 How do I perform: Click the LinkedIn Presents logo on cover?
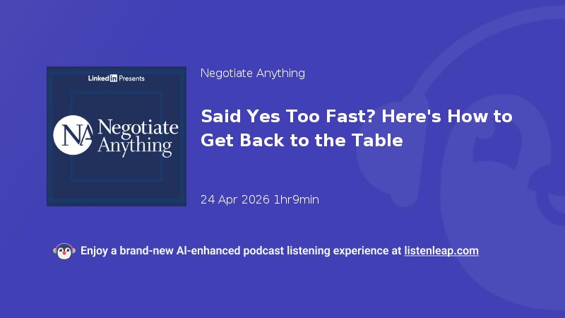pos(117,78)
